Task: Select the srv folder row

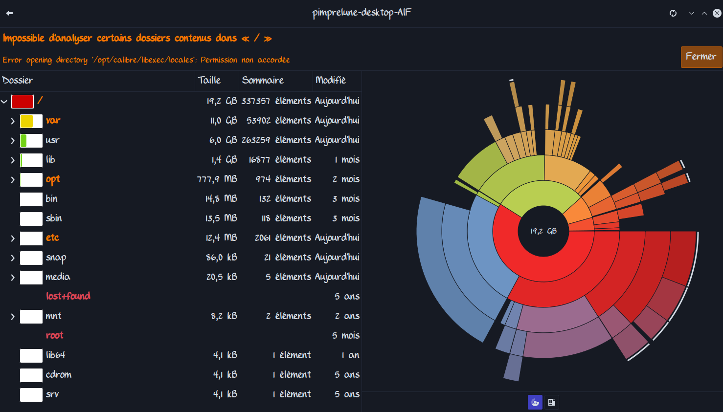Action: [x=181, y=394]
